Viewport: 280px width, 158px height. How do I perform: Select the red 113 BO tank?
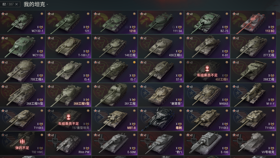tap(253, 22)
